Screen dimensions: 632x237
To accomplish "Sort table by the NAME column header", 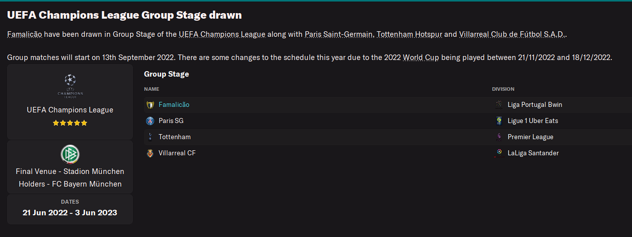I will pos(152,89).
